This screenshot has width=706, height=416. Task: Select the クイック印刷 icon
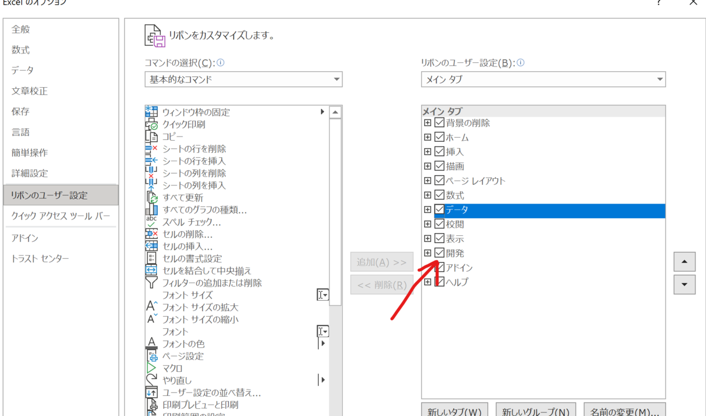tap(151, 124)
